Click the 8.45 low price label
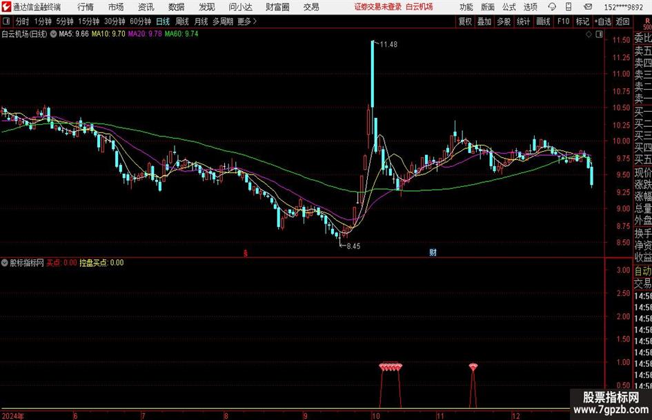652x420 pixels. pyautogui.click(x=353, y=246)
